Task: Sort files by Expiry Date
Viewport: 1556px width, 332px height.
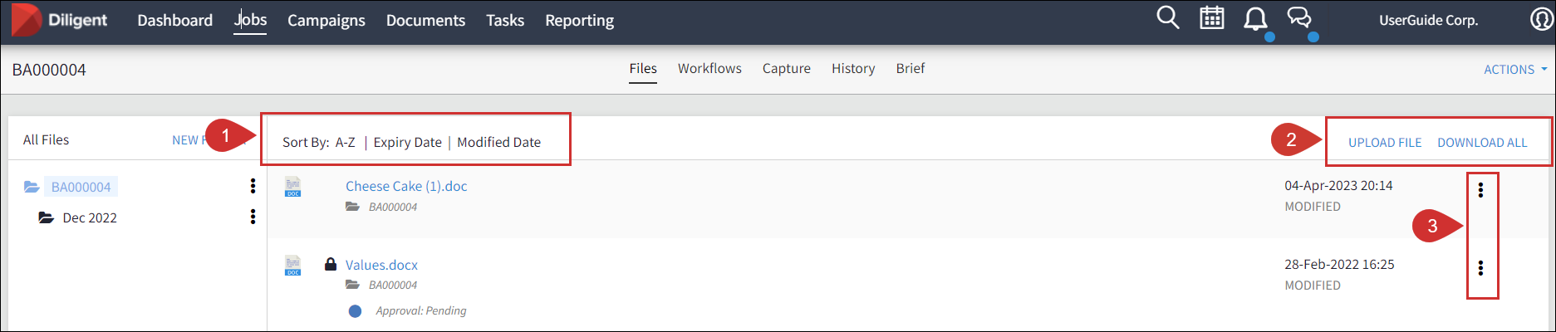Action: click(407, 142)
